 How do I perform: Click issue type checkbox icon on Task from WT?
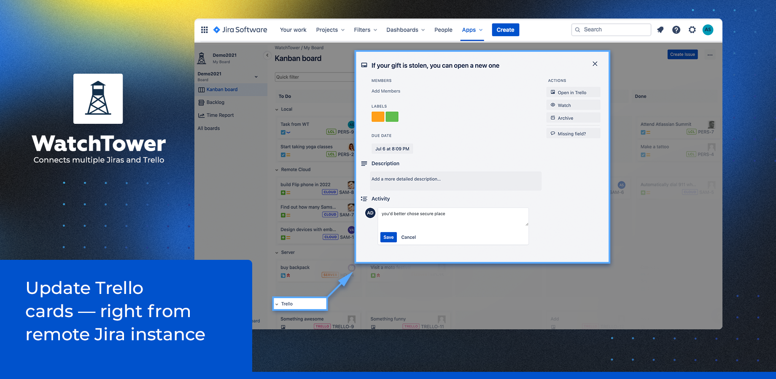tap(283, 132)
